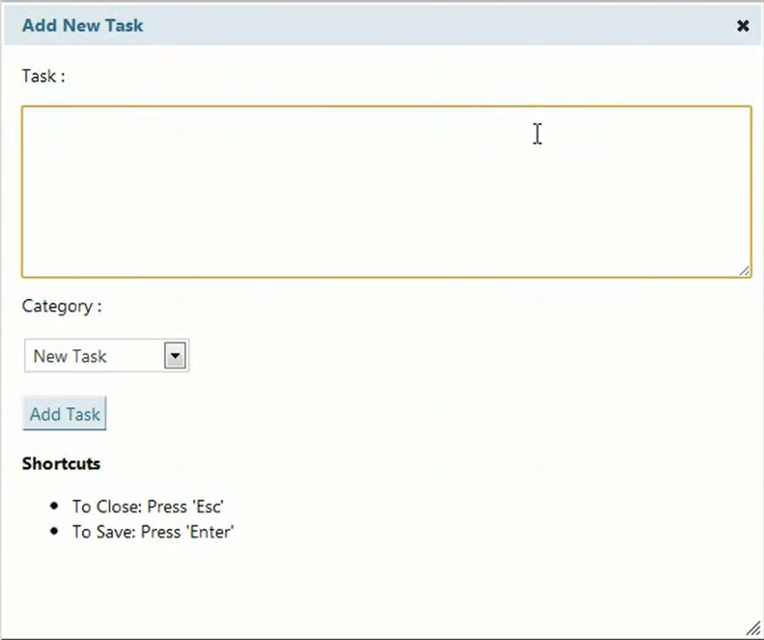The height and width of the screenshot is (640, 764).
Task: Click the Shortcuts heading
Action: point(61,464)
